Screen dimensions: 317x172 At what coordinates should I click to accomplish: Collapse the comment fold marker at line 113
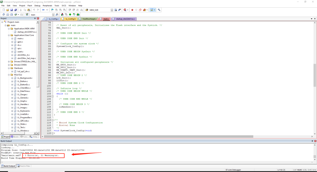point(53,120)
